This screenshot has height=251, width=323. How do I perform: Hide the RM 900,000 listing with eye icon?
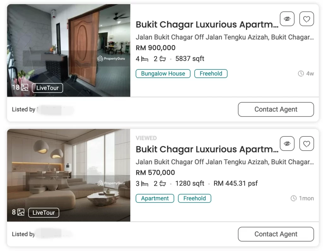(x=287, y=19)
